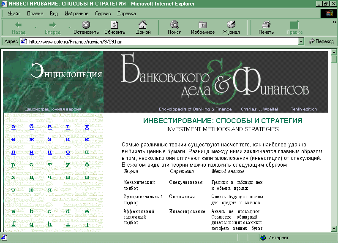
Task: Open the Поиск (Search) pane
Action: [x=174, y=25]
